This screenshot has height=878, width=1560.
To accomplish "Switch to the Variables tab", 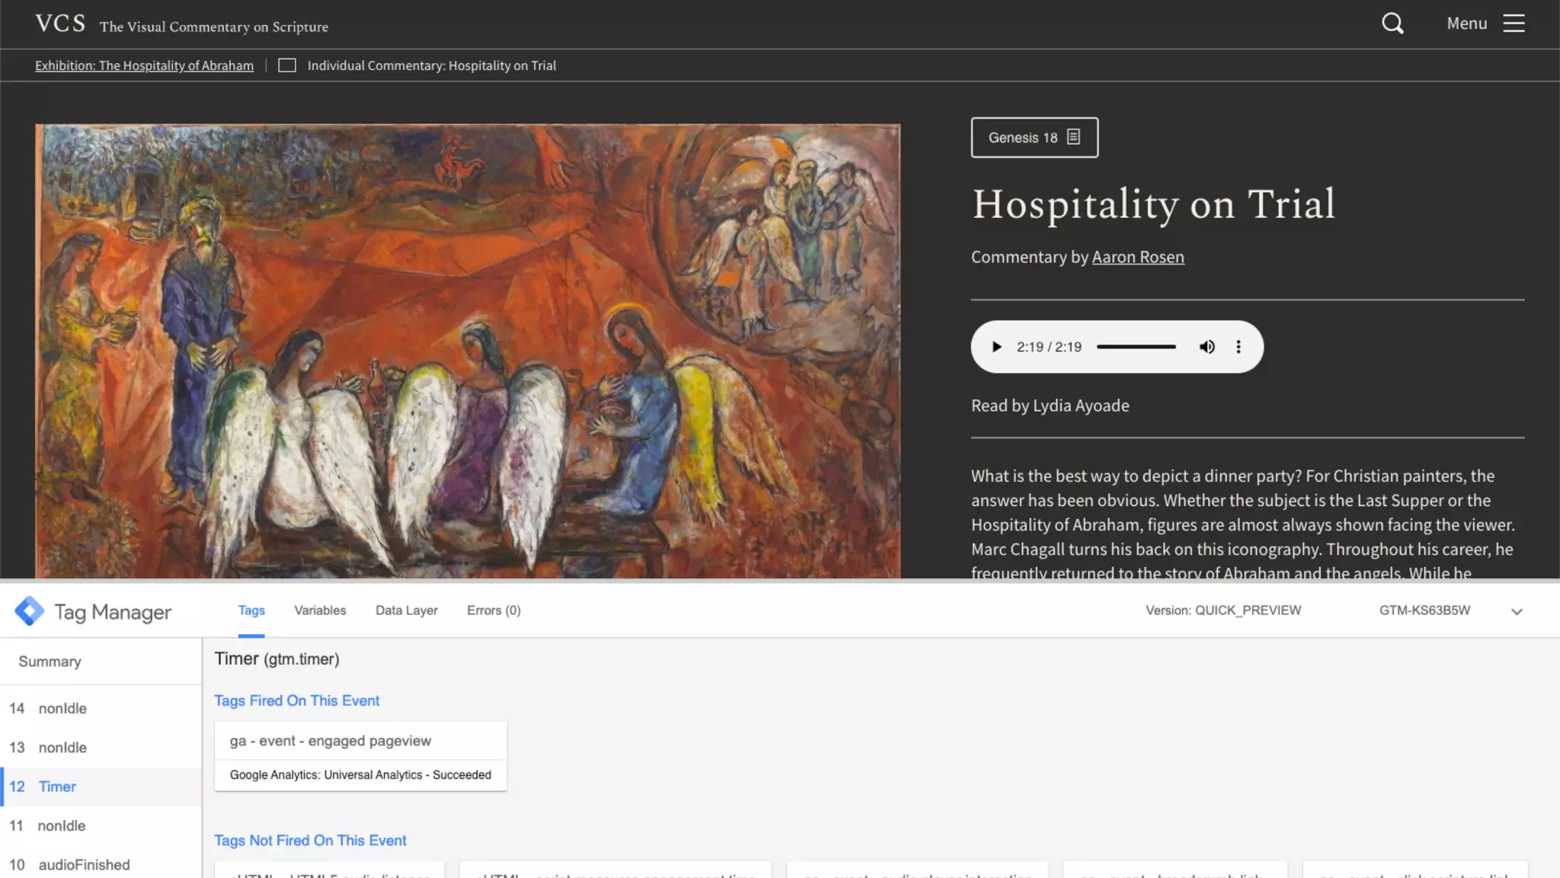I will click(x=320, y=610).
